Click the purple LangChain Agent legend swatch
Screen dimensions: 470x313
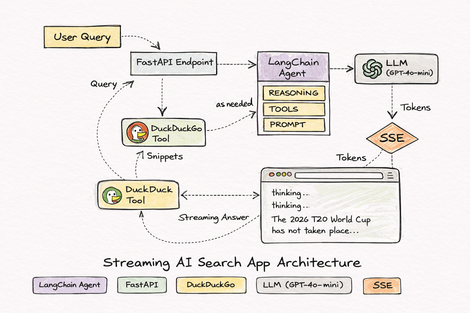click(70, 285)
